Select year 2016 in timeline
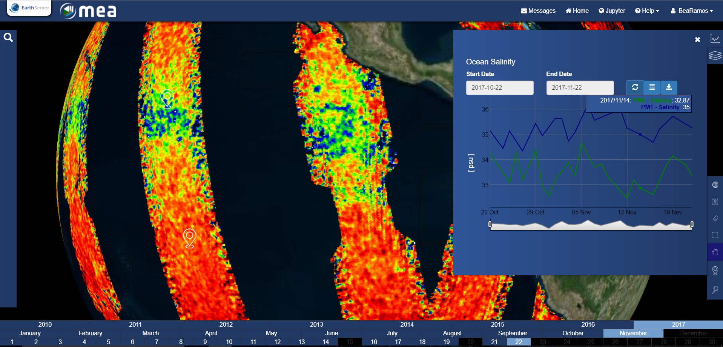Image resolution: width=723 pixels, height=347 pixels. point(588,324)
